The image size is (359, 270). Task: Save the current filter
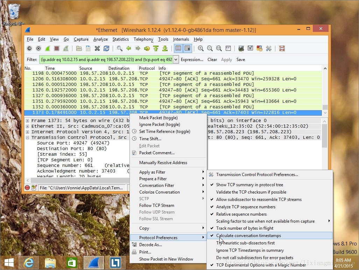(x=241, y=60)
